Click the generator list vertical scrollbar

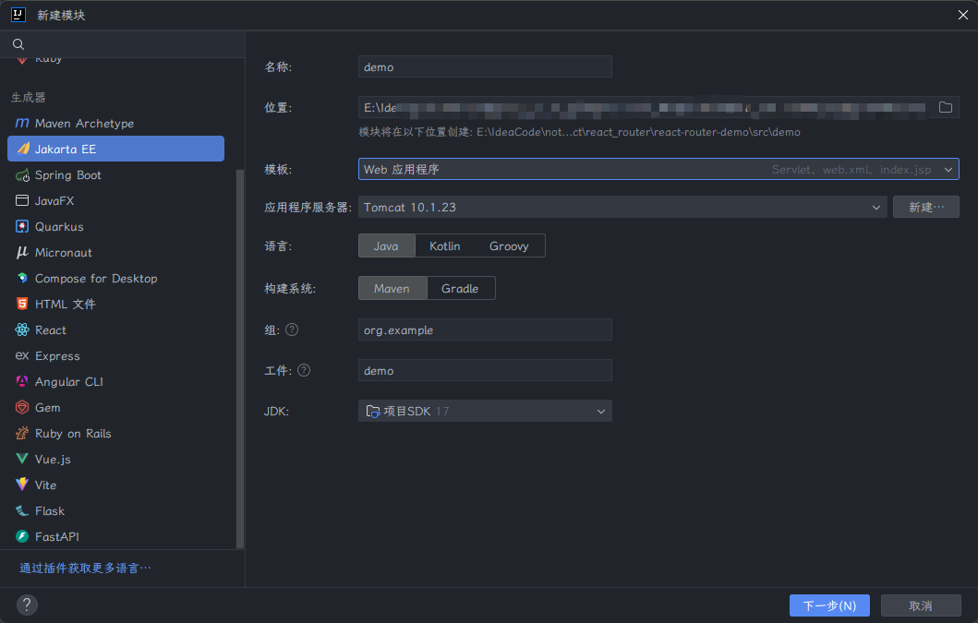pyautogui.click(x=240, y=359)
